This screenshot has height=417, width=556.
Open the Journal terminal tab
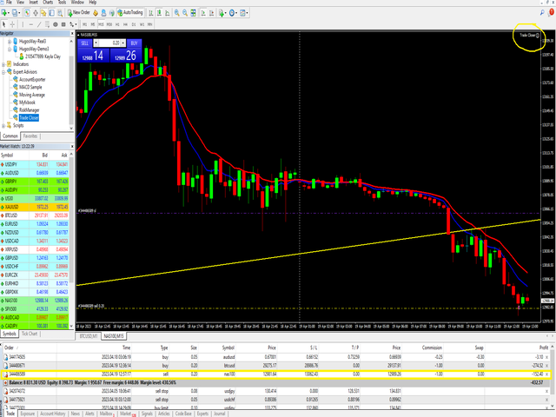point(220,414)
